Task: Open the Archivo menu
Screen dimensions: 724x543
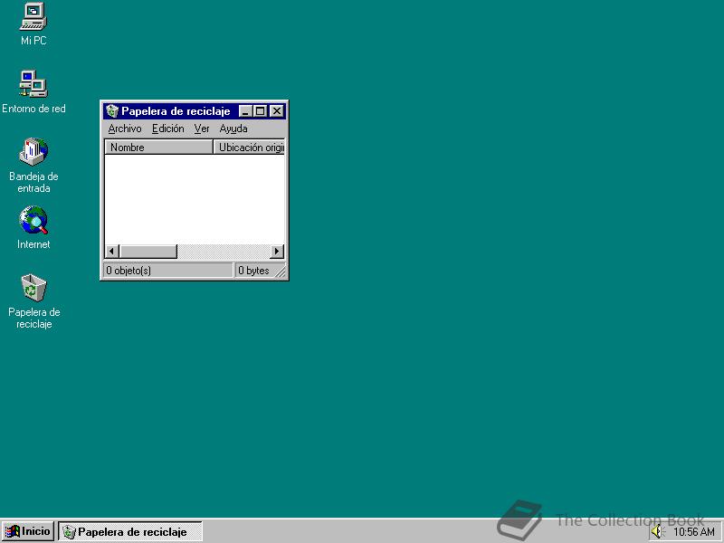Action: click(125, 129)
